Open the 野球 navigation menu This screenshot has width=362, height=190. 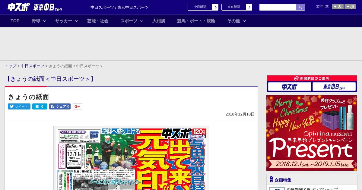click(36, 21)
